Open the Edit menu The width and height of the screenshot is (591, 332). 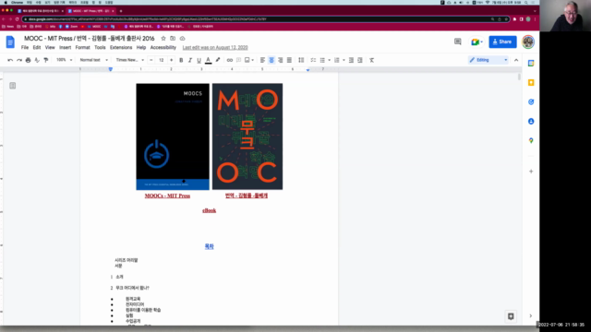pyautogui.click(x=37, y=47)
